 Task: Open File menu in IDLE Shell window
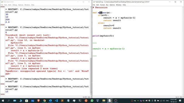[2, 5]
